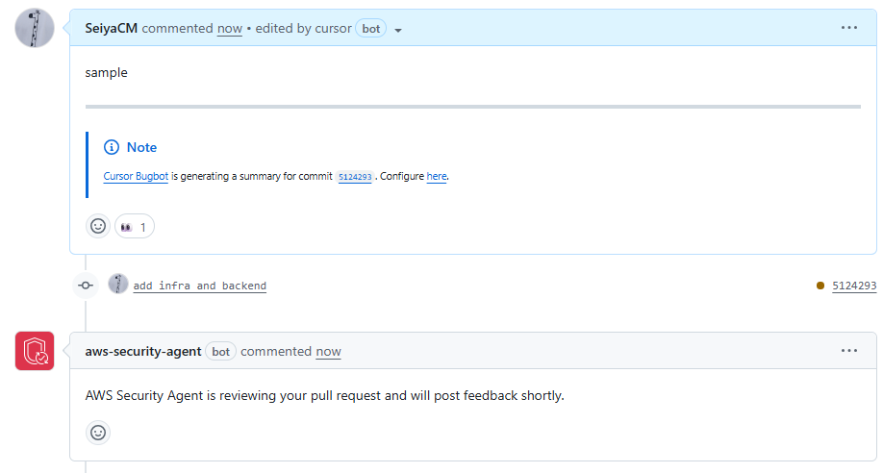Add a reaction to aws-security-agent comment

point(98,433)
